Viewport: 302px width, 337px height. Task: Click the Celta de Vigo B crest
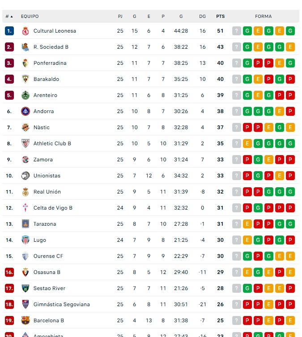coord(26,208)
